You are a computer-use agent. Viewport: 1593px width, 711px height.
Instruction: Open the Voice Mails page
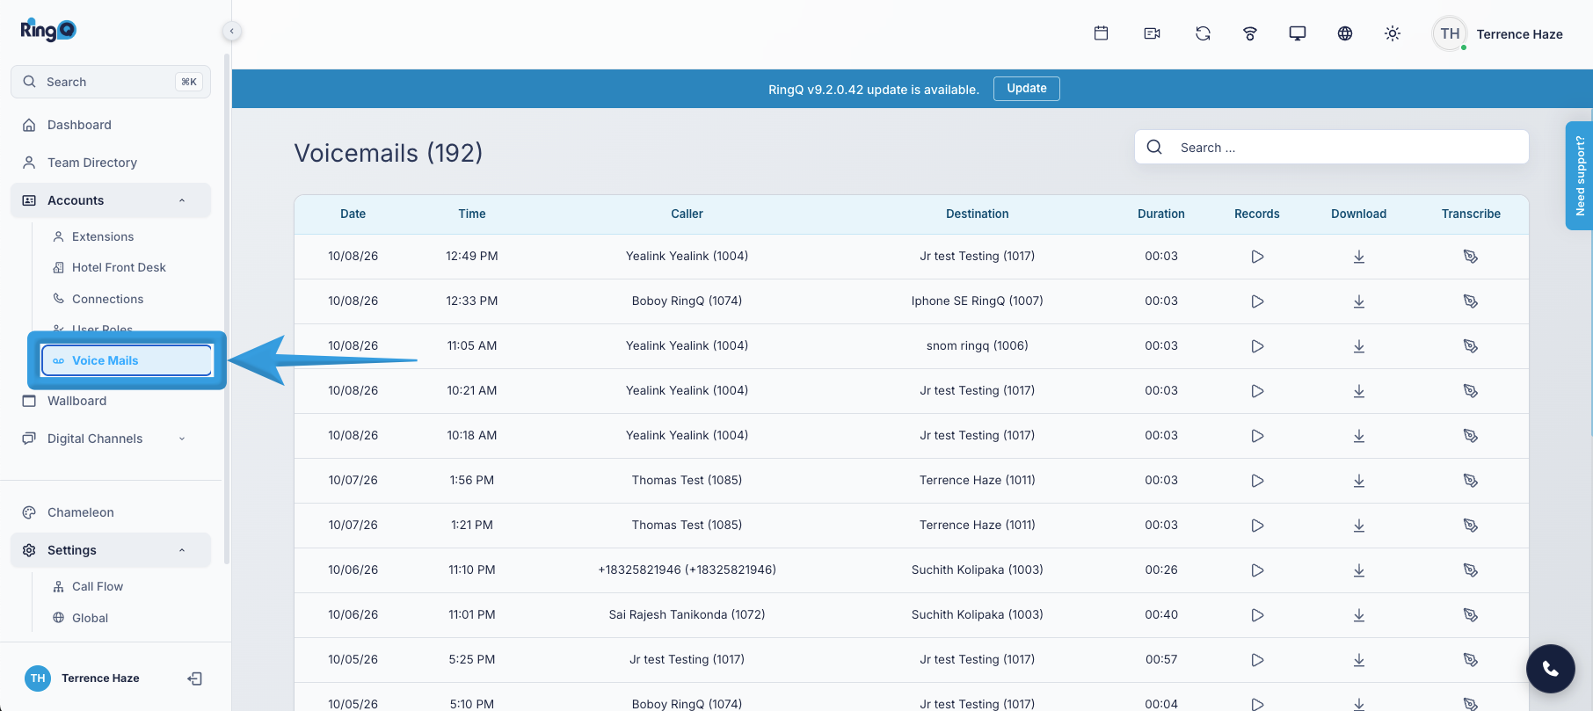[x=127, y=360]
